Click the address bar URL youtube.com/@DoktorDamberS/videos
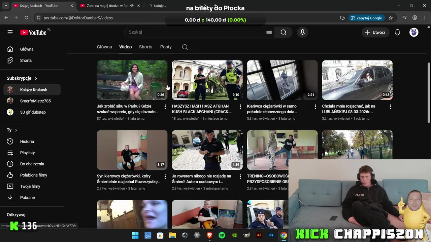431x242 pixels. (x=78, y=18)
